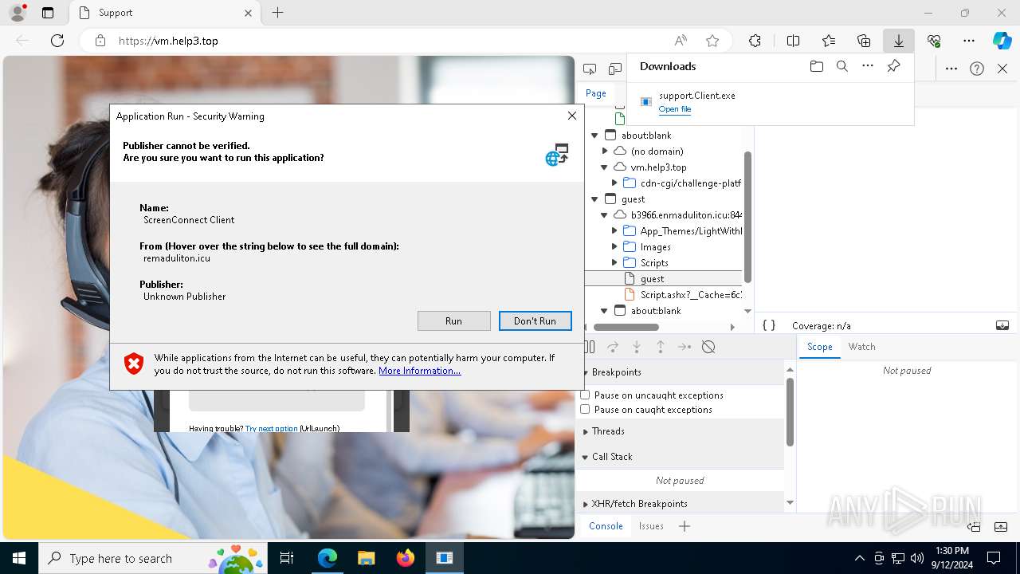Open DevTools help icon
Viewport: 1020px width, 574px height.
click(977, 69)
